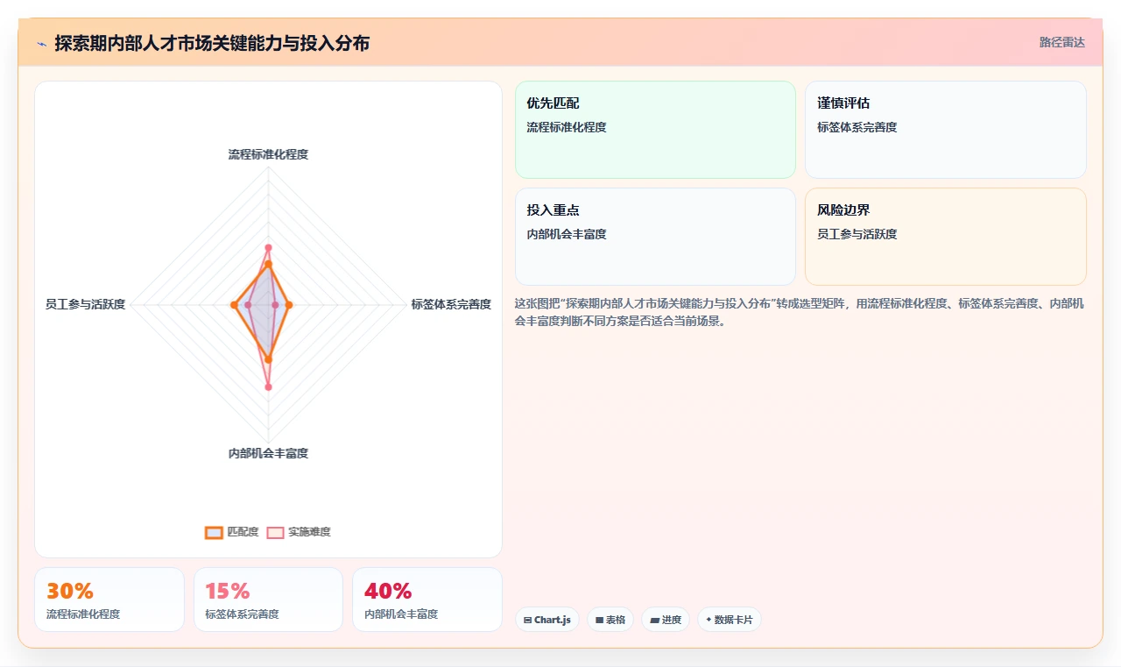Toggle the 匹配度 legend swatch
This screenshot has height=667, width=1121.
tap(214, 532)
